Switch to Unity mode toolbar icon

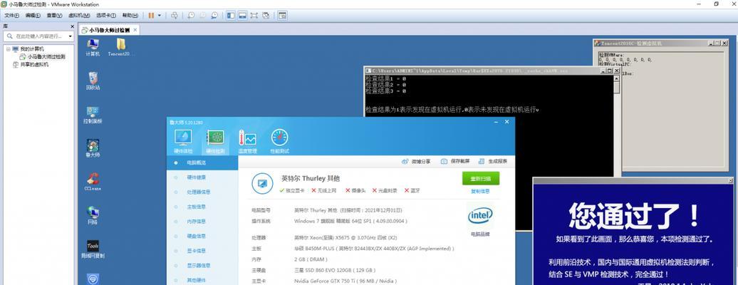pos(266,16)
